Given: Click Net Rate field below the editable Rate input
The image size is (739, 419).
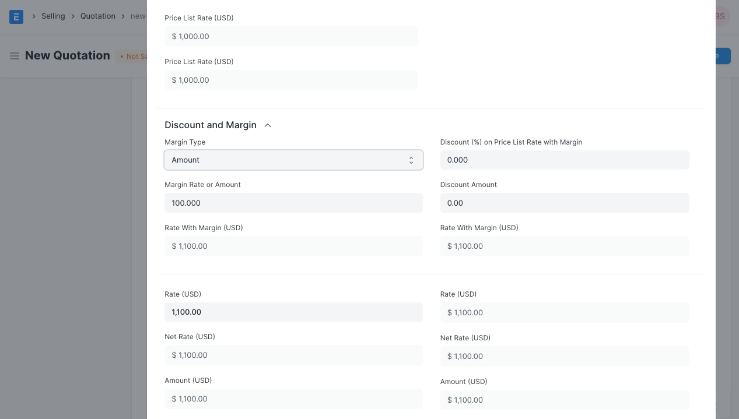Looking at the screenshot, I should 293,355.
